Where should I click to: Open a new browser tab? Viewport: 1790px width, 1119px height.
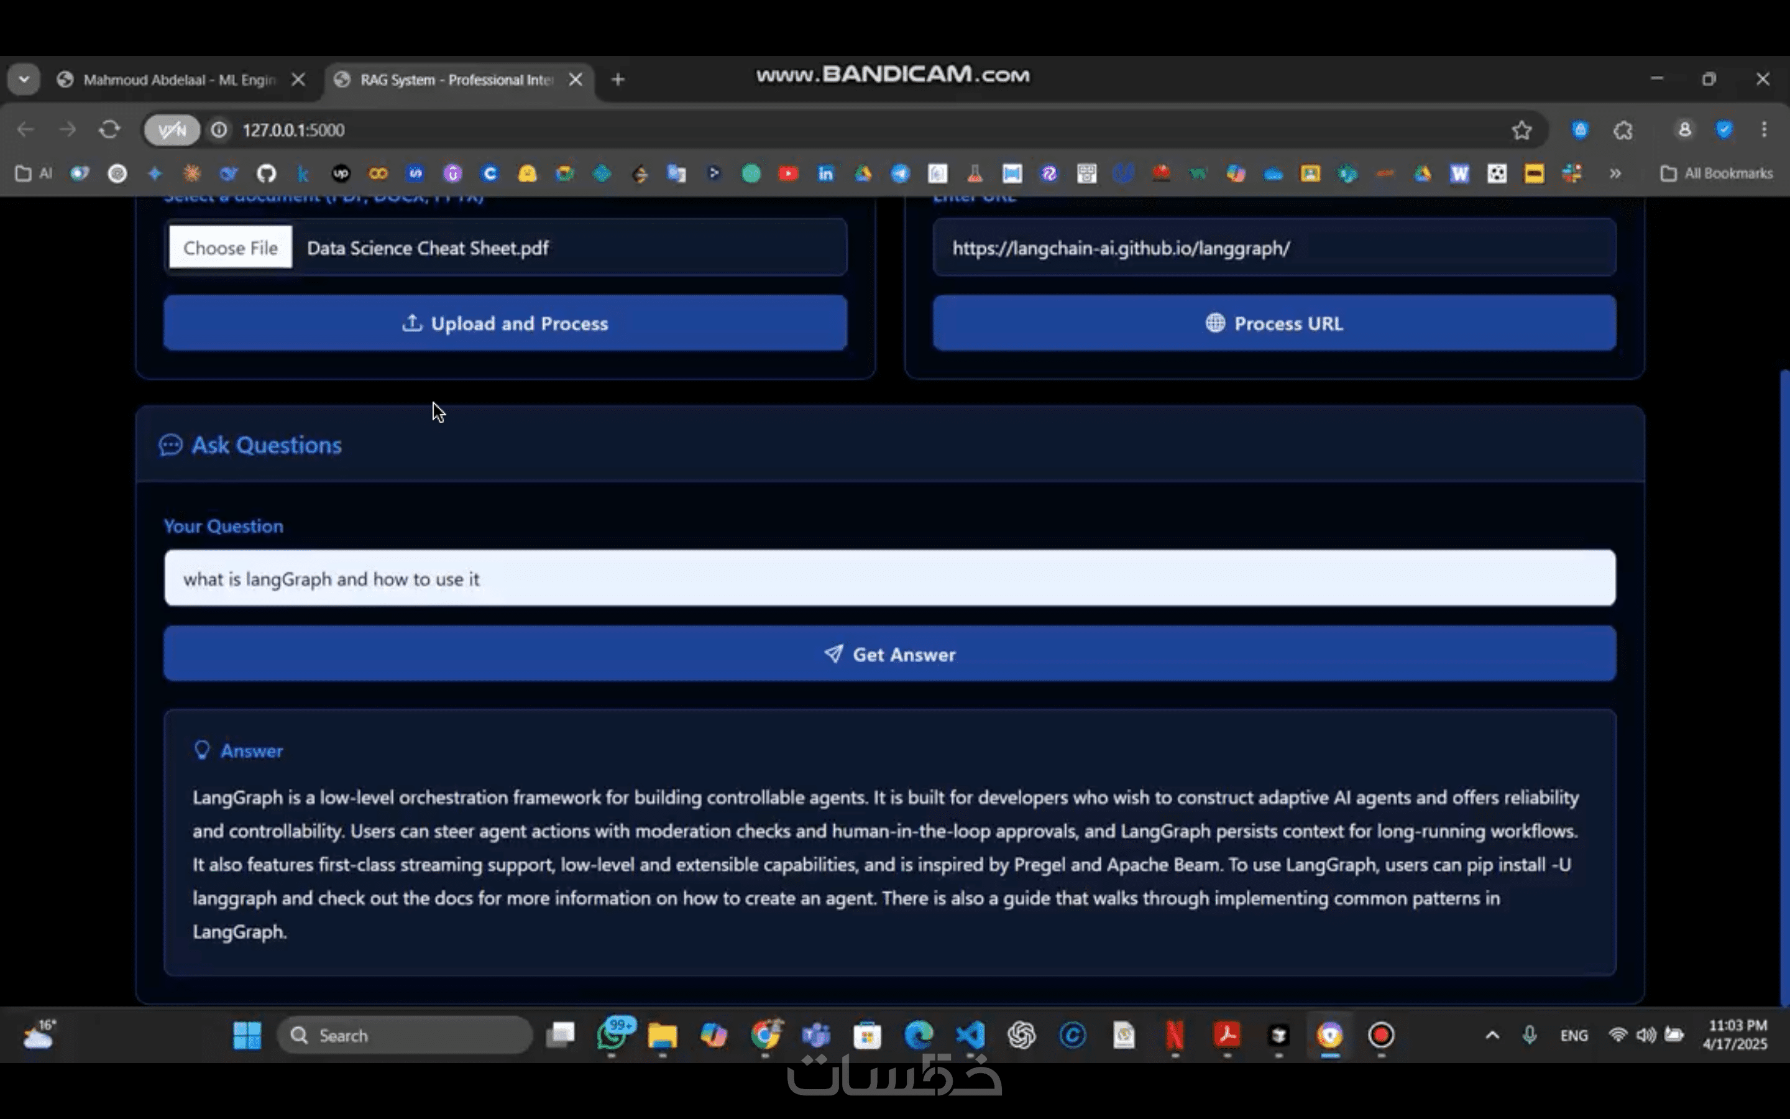(x=618, y=79)
